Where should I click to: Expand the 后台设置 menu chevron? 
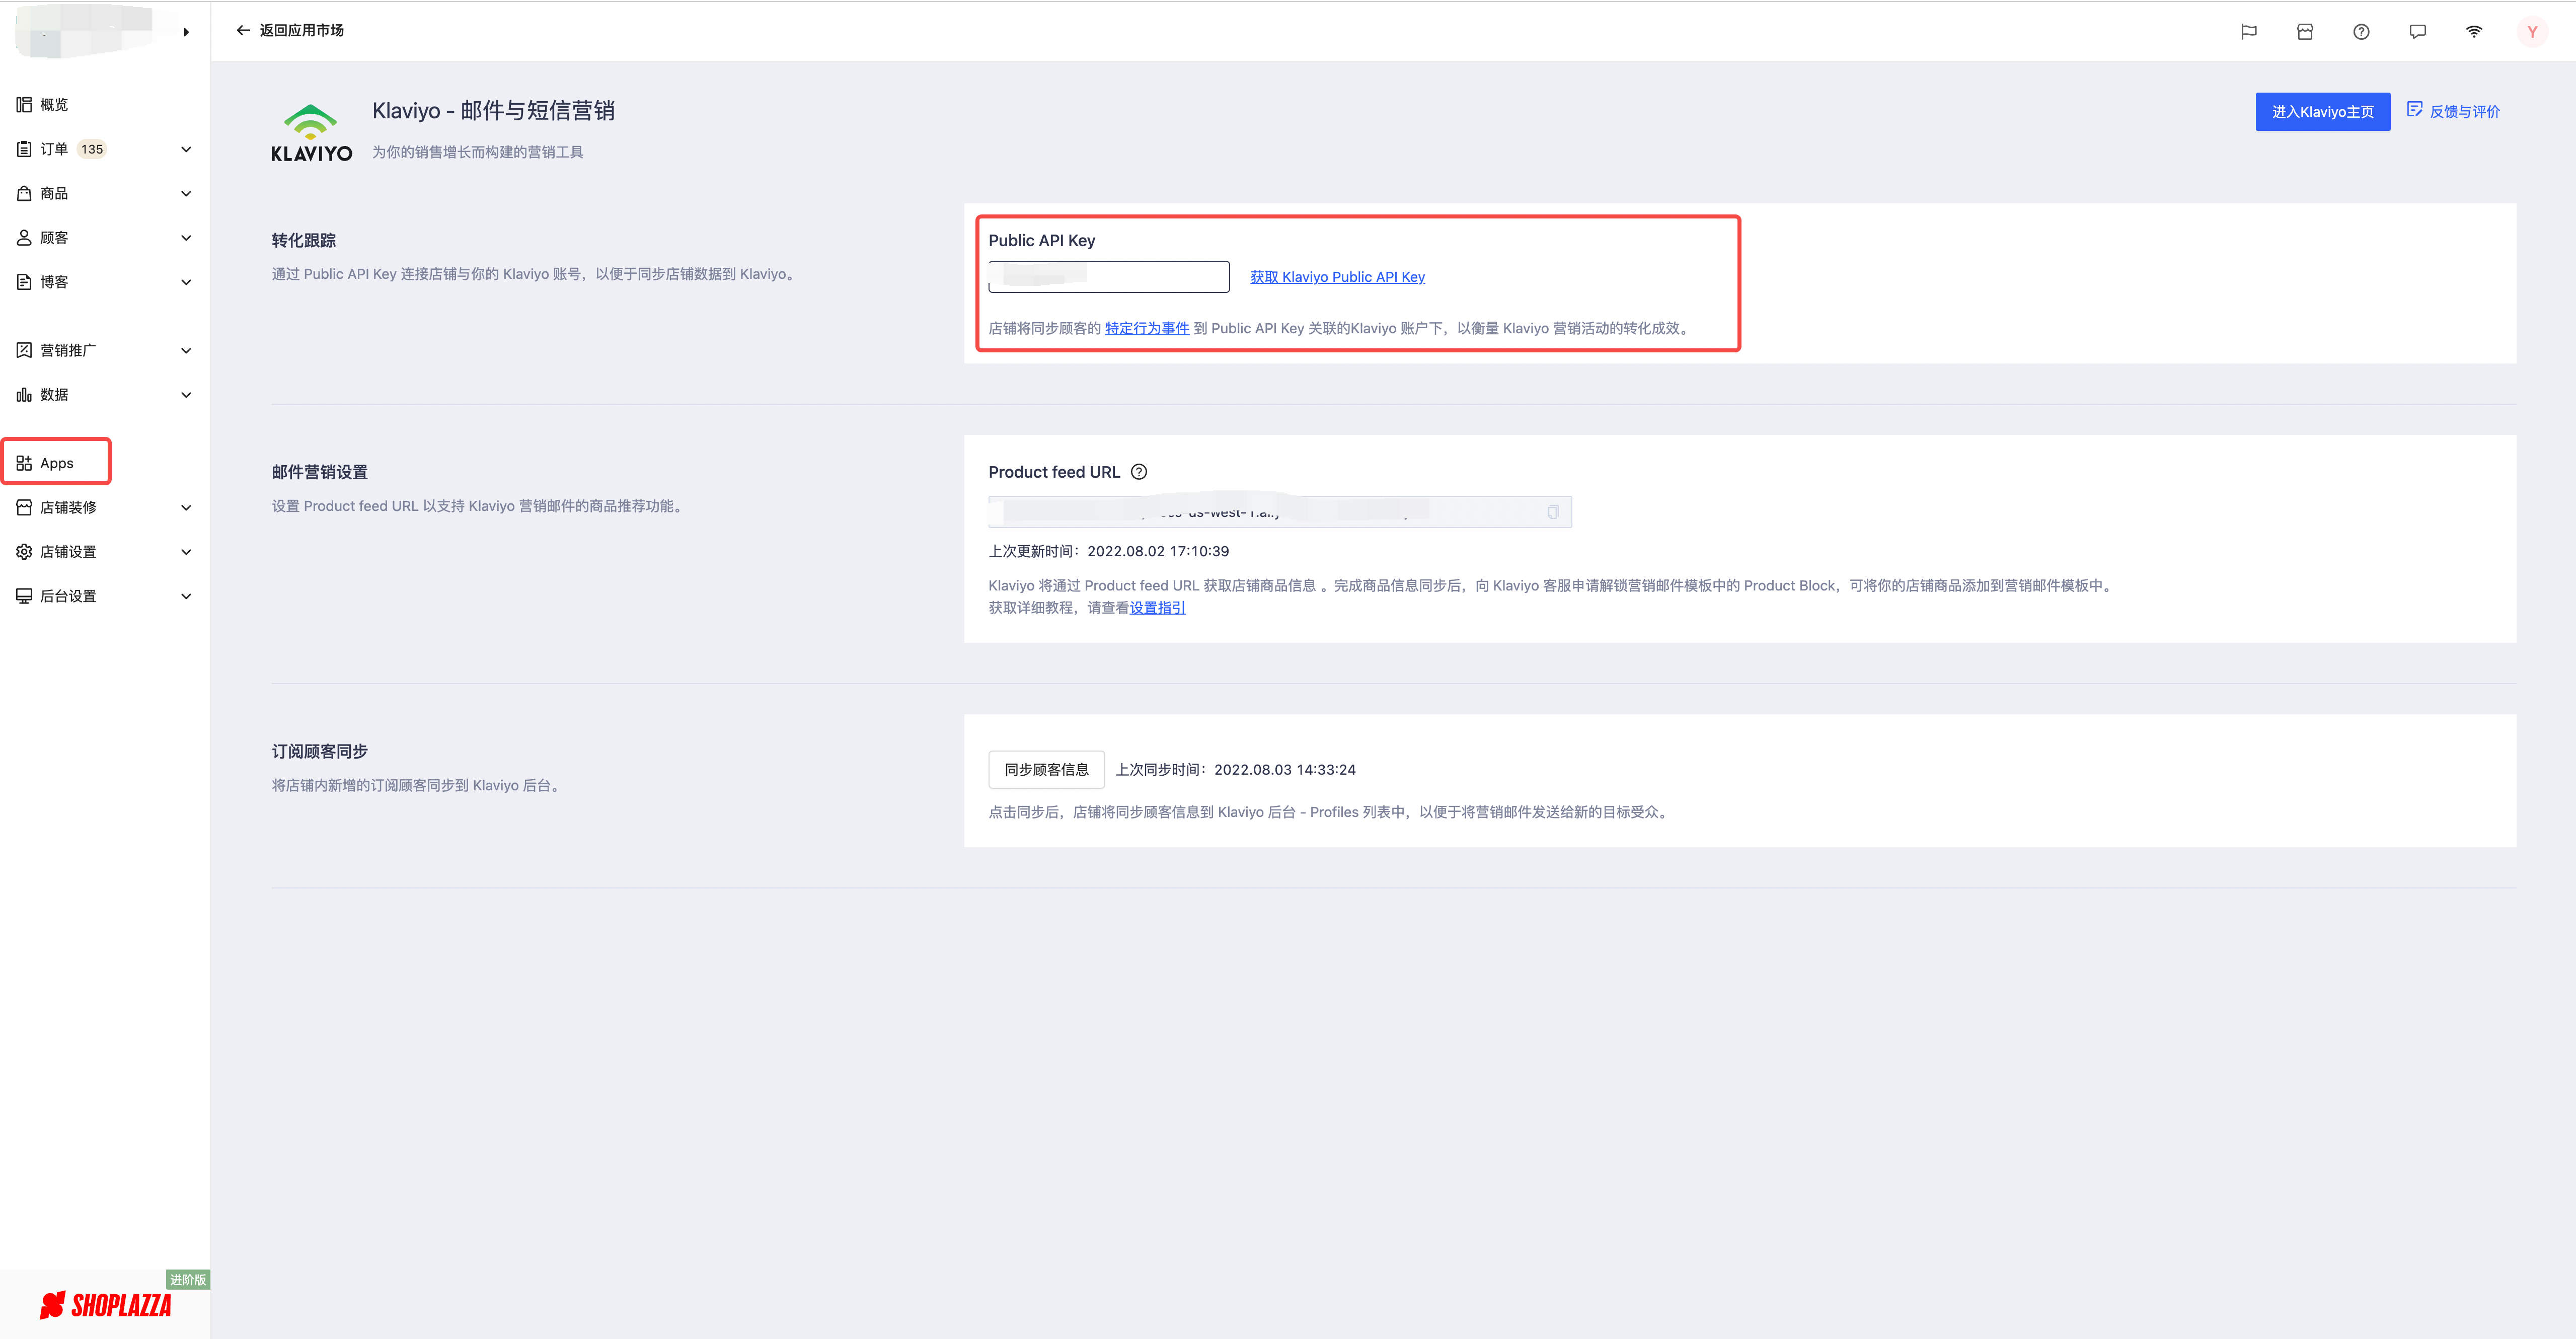point(186,596)
